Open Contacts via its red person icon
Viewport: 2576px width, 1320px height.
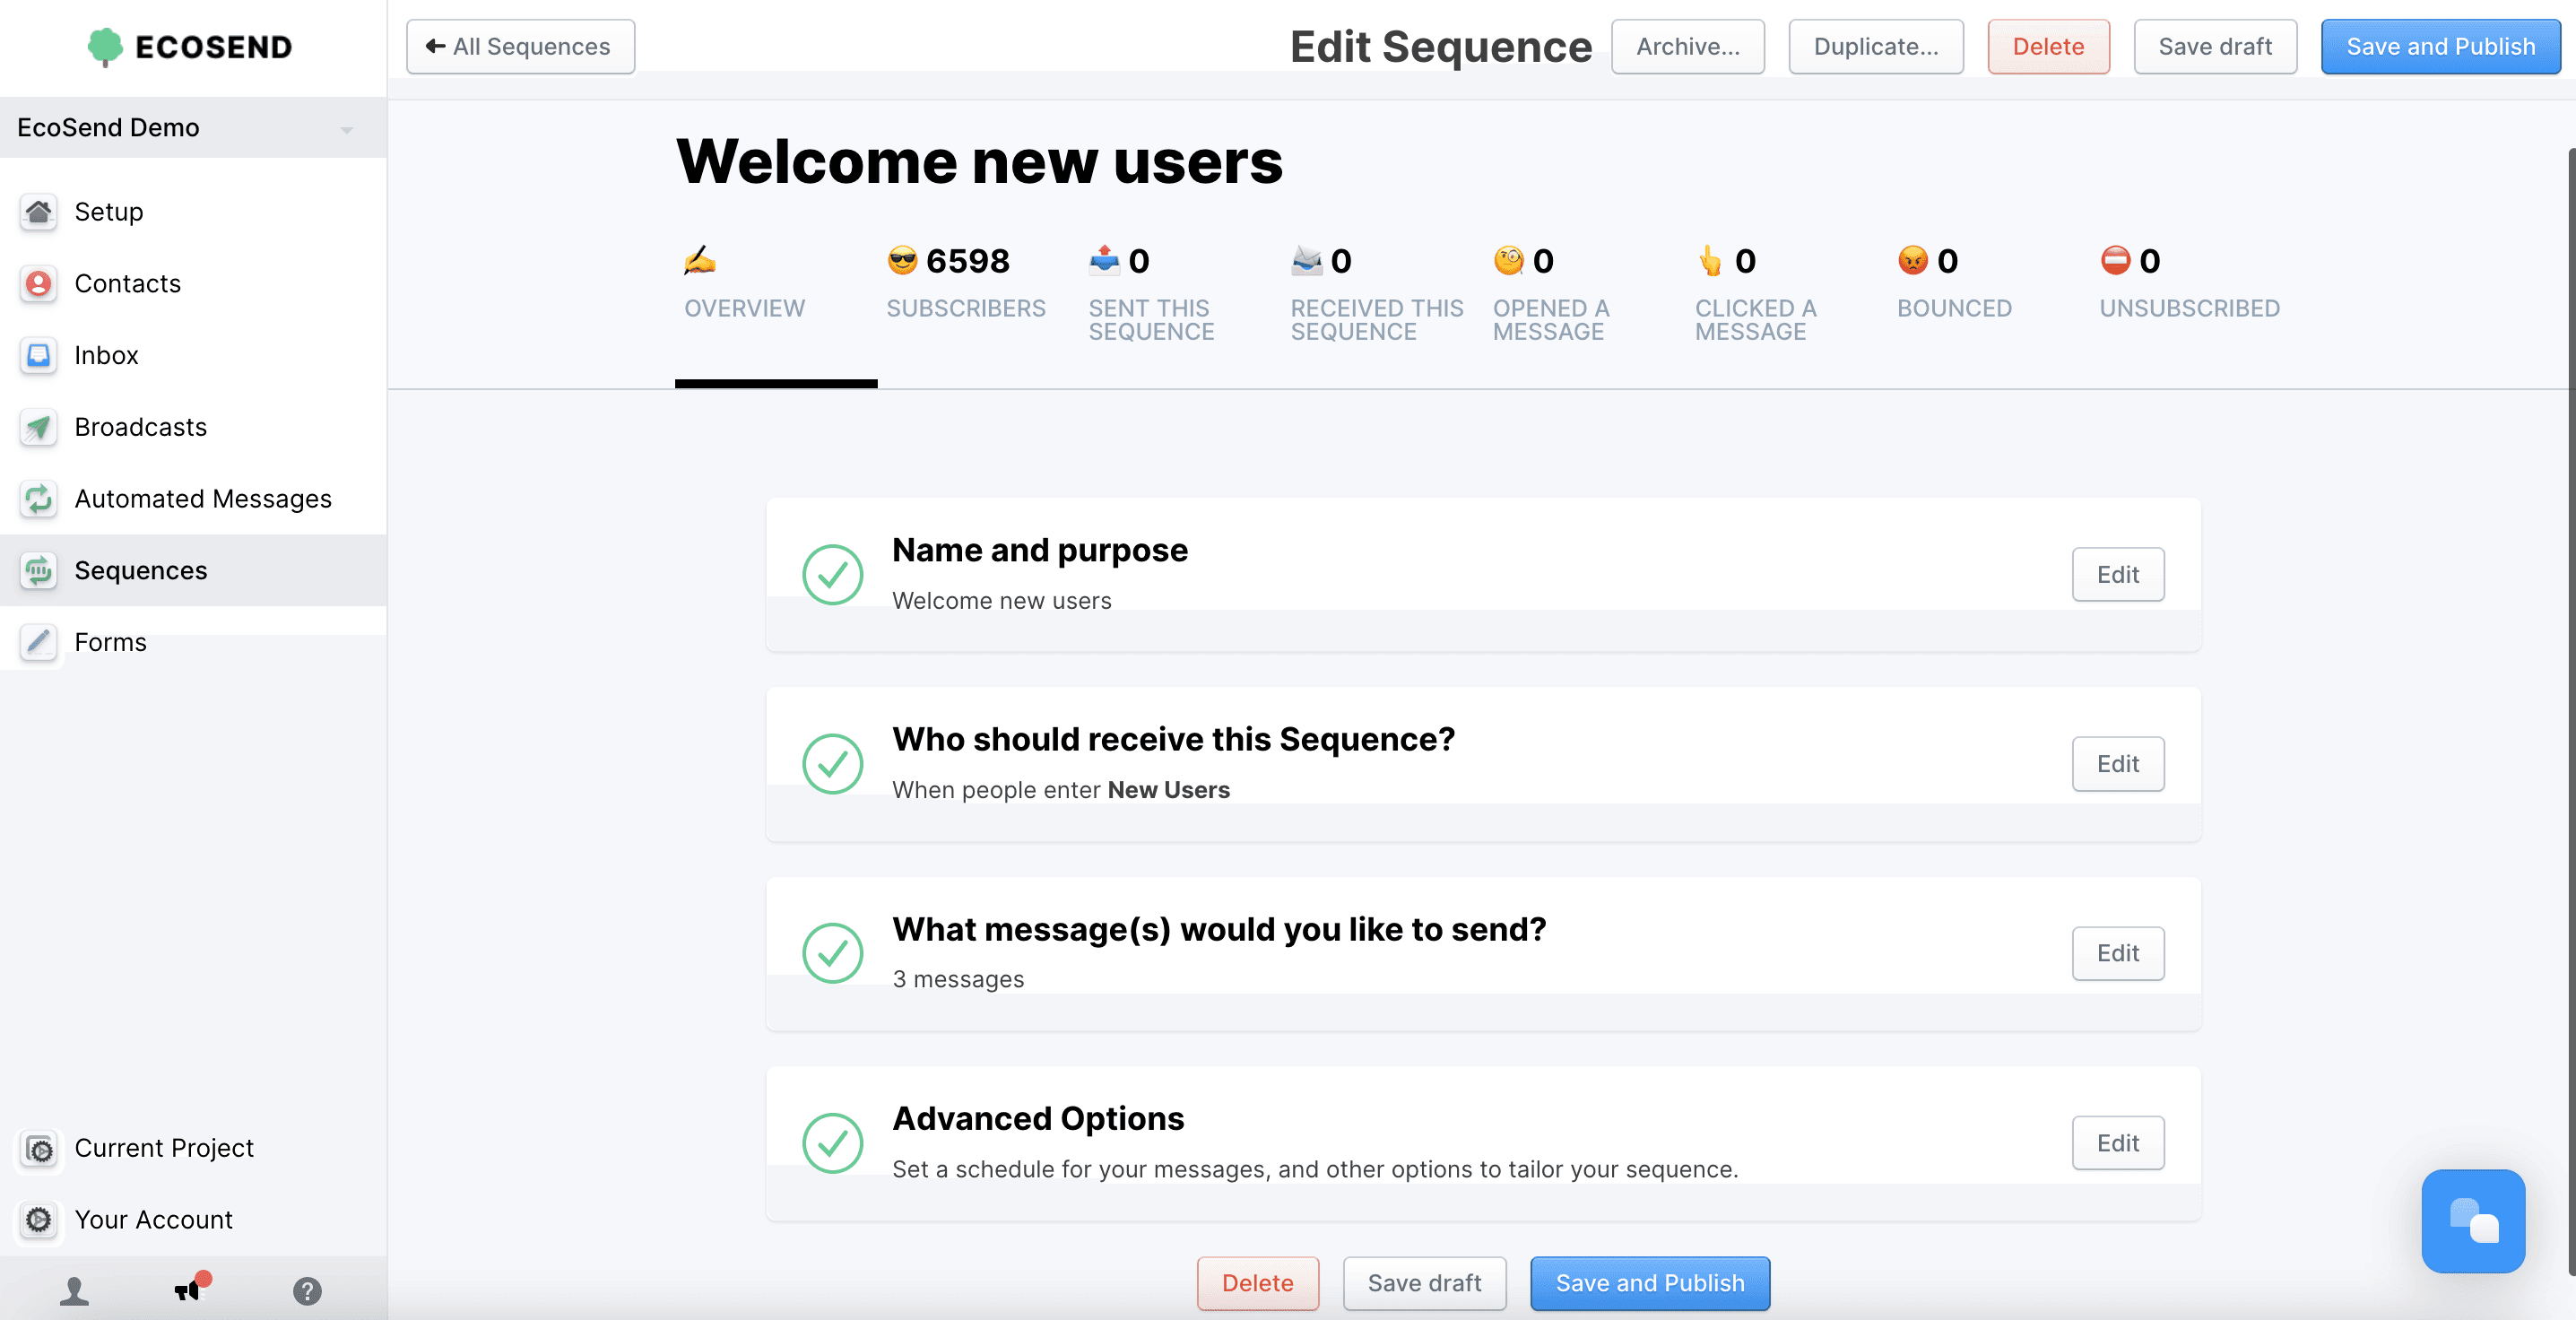click(x=38, y=284)
